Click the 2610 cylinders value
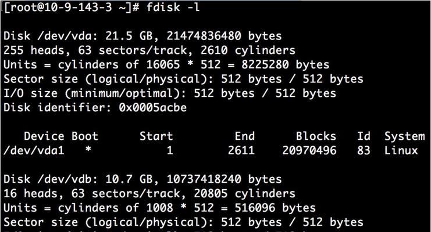This screenshot has height=232, width=431. click(248, 50)
